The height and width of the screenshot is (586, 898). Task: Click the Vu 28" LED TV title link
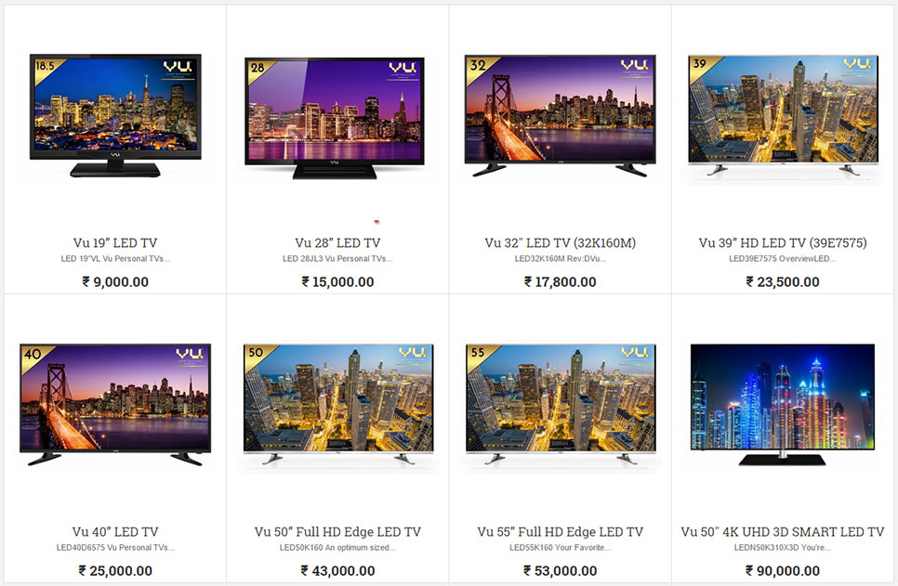pyautogui.click(x=337, y=242)
